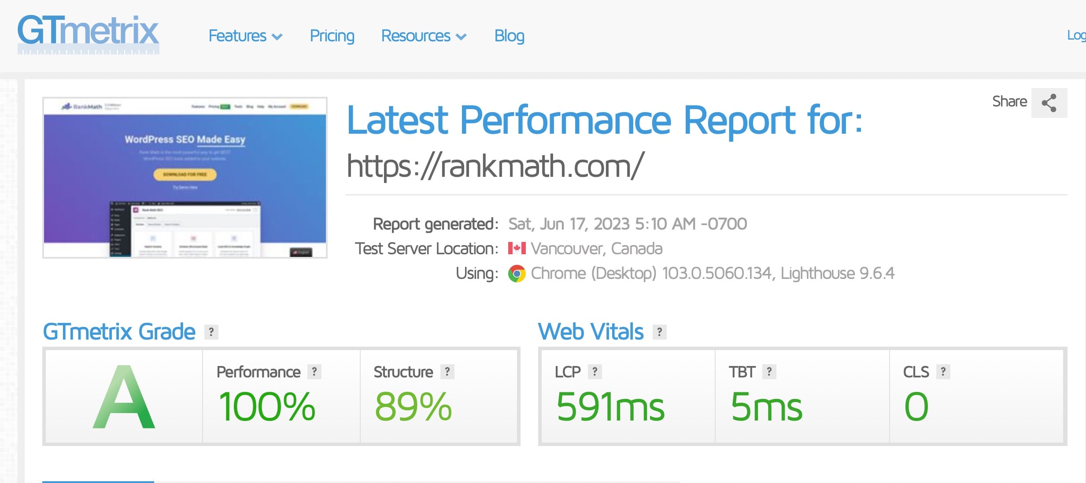Image resolution: width=1086 pixels, height=483 pixels.
Task: Expand the Resources dropdown menu
Action: (423, 36)
